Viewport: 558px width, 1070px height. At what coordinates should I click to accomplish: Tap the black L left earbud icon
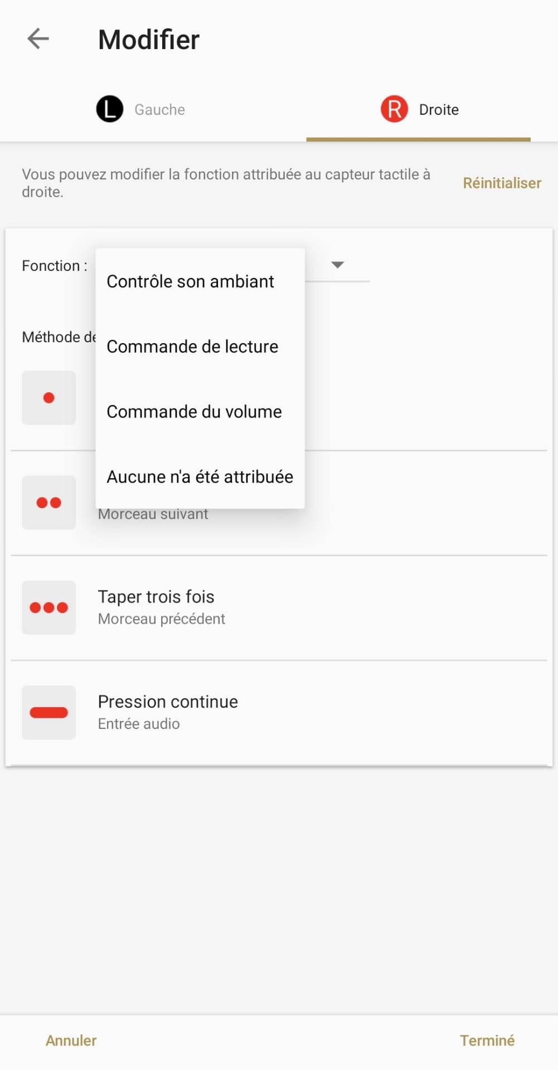[110, 109]
